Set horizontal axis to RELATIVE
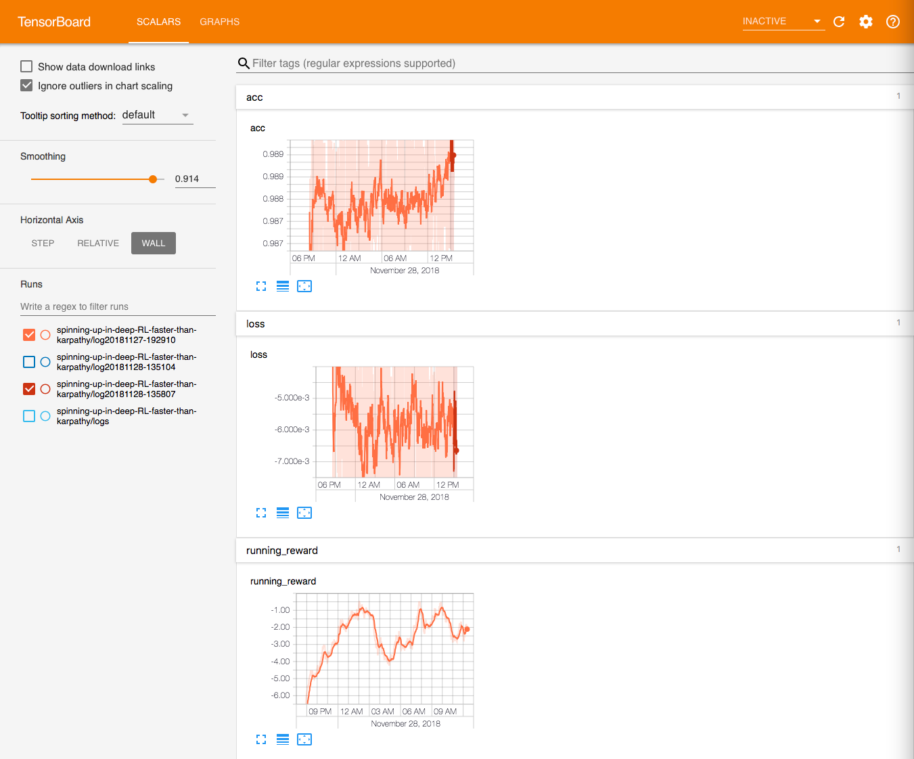The width and height of the screenshot is (914, 759). coord(98,244)
